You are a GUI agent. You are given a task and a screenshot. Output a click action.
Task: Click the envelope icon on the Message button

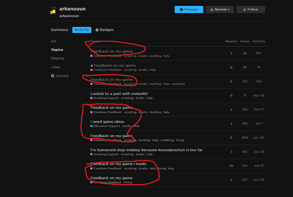pyautogui.click(x=182, y=9)
